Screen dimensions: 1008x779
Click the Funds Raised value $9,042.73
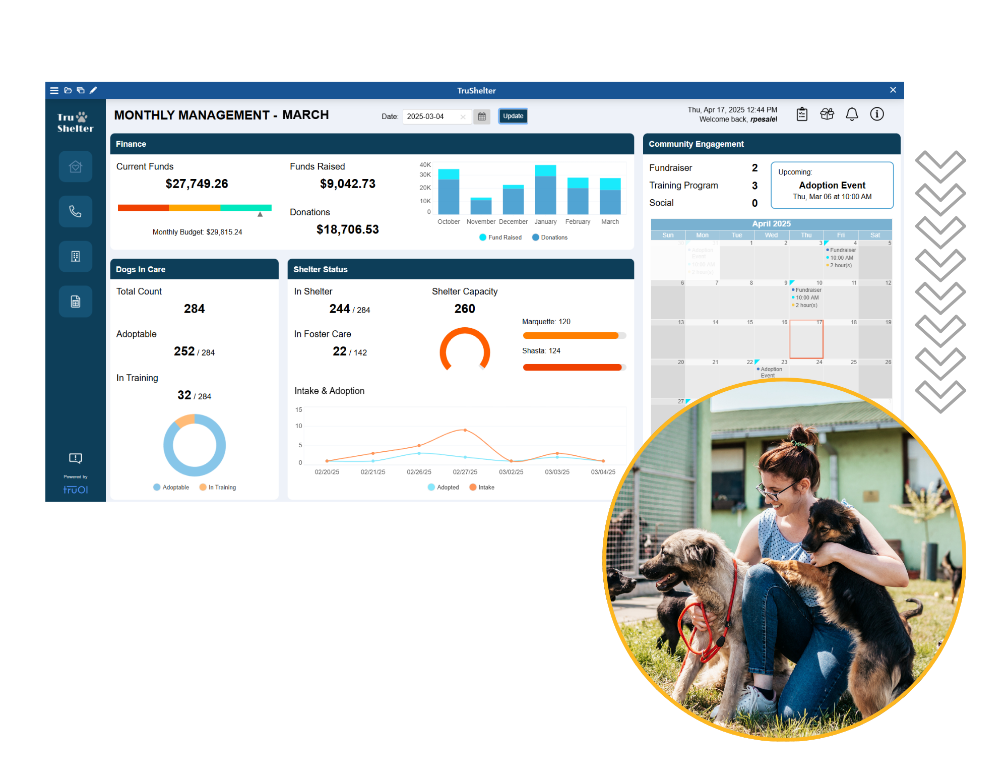coord(348,184)
